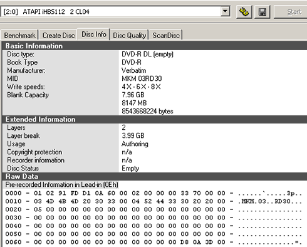This screenshot has height=247, width=307.
Task: Switch to the Create Disc tab
Action: pyautogui.click(x=58, y=35)
